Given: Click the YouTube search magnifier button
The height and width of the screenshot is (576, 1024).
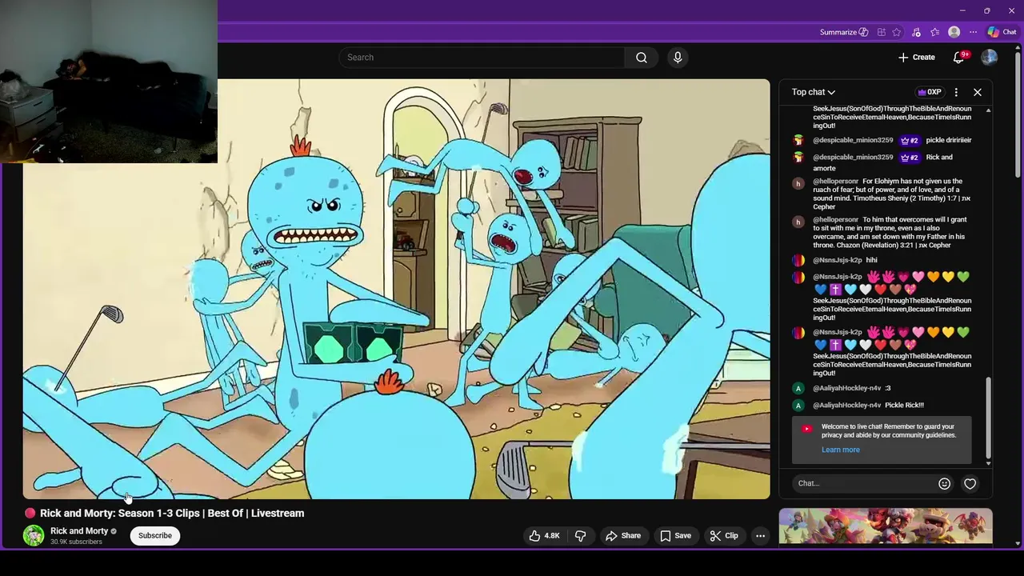Looking at the screenshot, I should click(641, 58).
